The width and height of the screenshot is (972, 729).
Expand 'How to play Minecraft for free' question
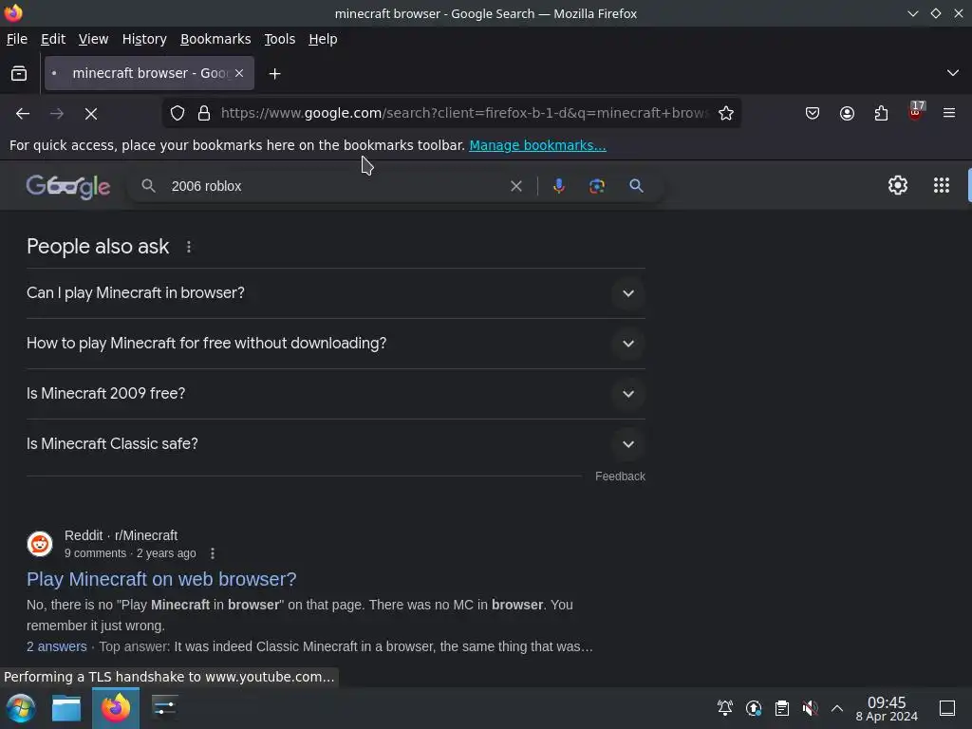(x=335, y=344)
